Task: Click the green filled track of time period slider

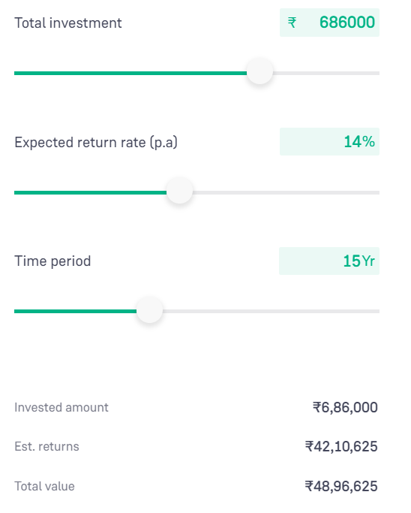Action: 76,311
